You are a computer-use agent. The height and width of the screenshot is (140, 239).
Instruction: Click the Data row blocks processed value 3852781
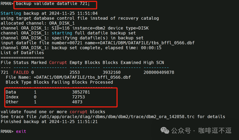(x=81, y=92)
